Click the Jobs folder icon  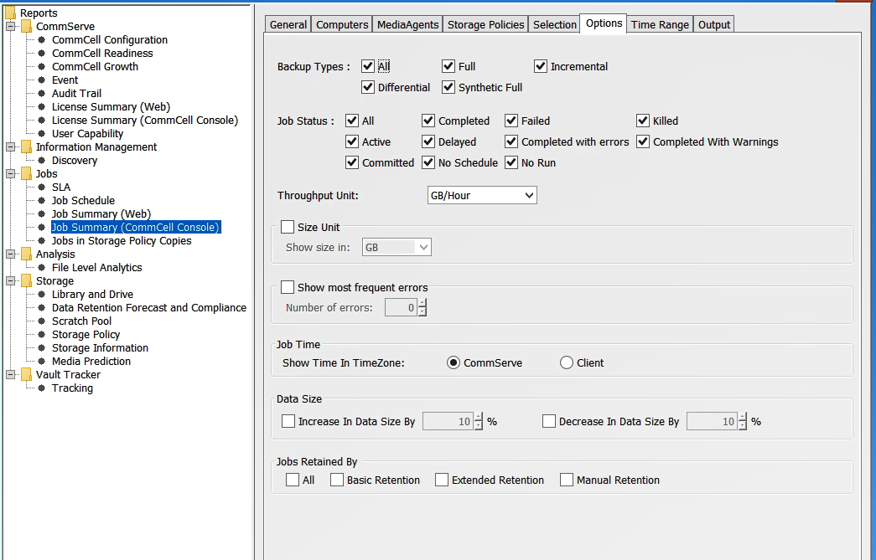[x=26, y=173]
